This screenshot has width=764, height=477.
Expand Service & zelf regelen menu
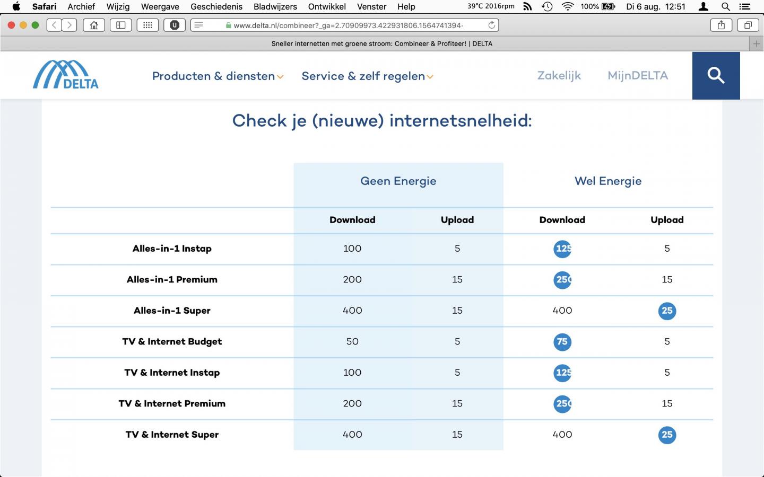click(367, 76)
